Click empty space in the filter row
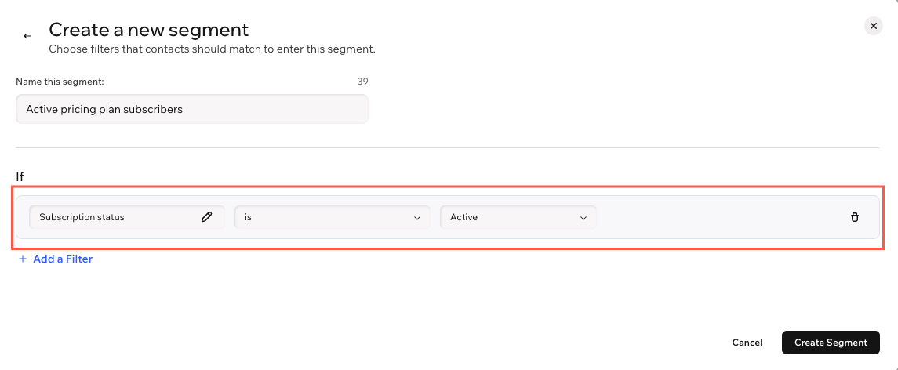Screen dimensions: 898x370 tap(722, 217)
